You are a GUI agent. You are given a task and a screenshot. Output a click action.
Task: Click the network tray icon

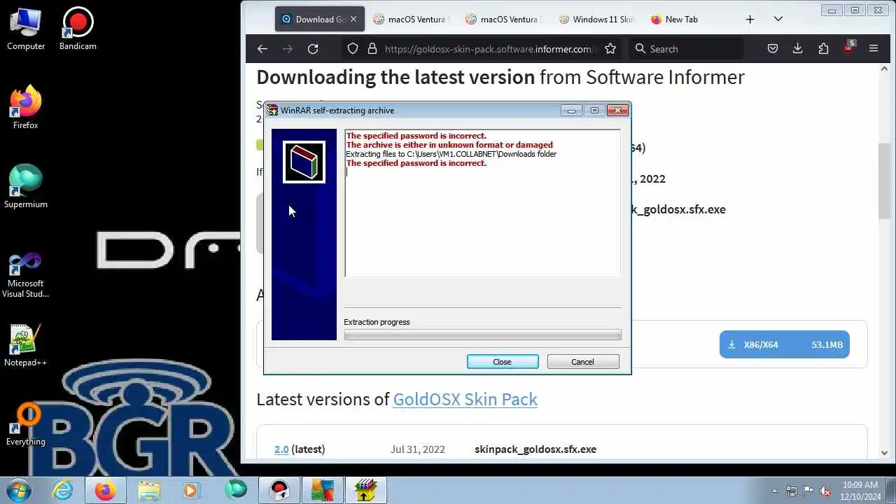pyautogui.click(x=792, y=491)
